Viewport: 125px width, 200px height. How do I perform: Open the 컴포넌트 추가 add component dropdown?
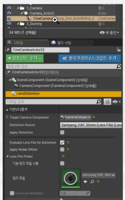coord(25,58)
